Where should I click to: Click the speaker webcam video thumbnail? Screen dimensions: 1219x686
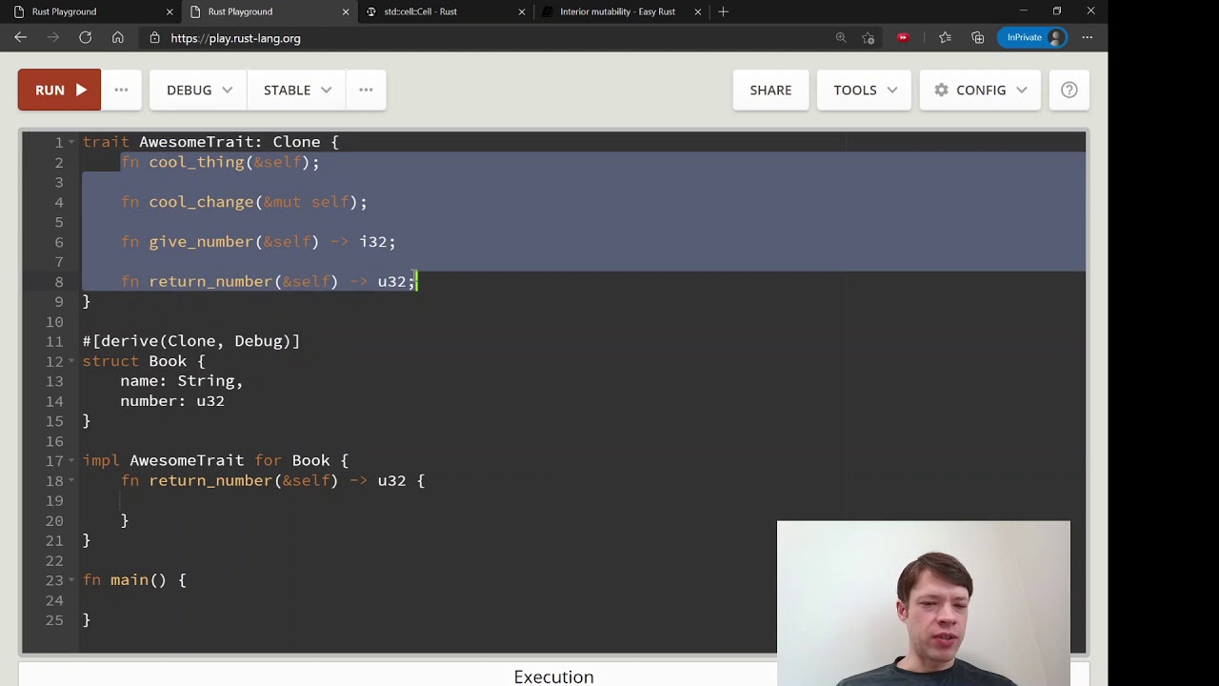click(923, 602)
